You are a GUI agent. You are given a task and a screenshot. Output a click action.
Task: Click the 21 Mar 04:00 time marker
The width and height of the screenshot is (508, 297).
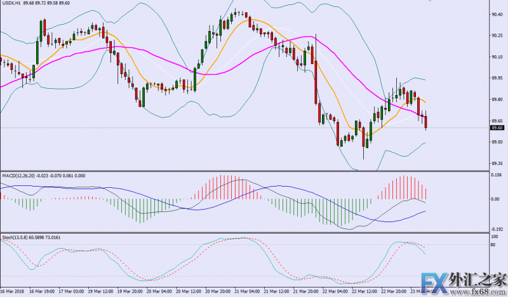coord(244,293)
